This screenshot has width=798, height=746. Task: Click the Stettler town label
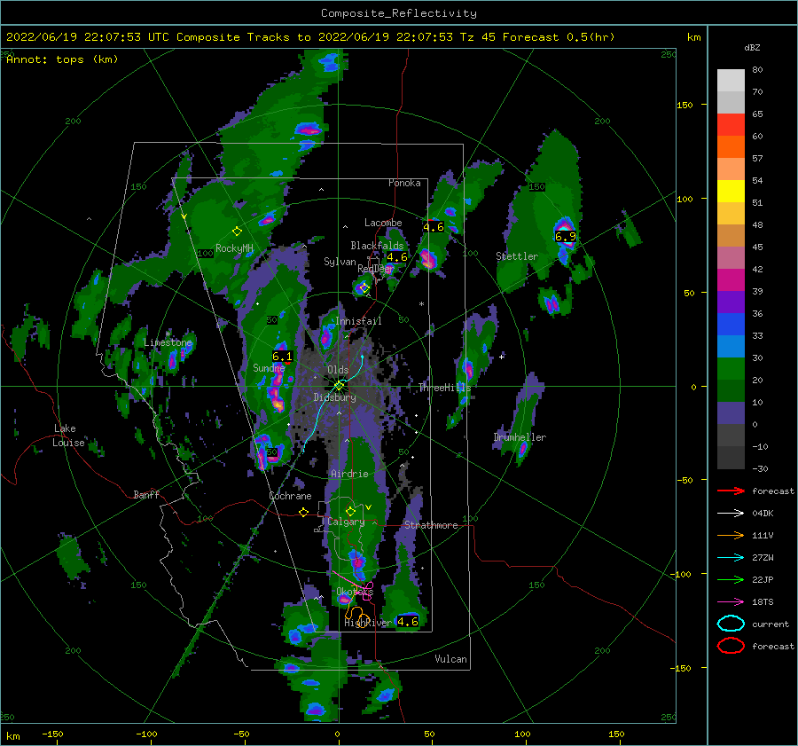(517, 256)
